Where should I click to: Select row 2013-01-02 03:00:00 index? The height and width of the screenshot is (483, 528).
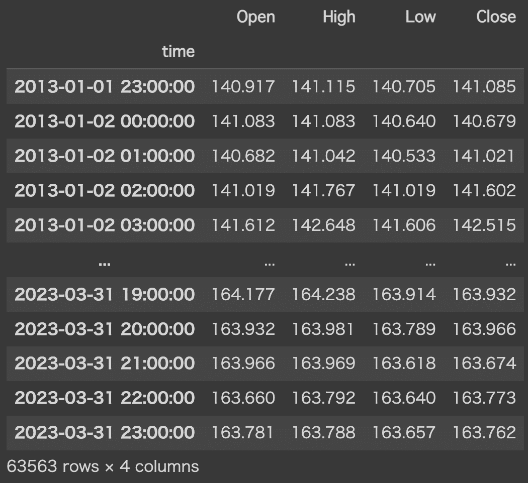click(104, 225)
